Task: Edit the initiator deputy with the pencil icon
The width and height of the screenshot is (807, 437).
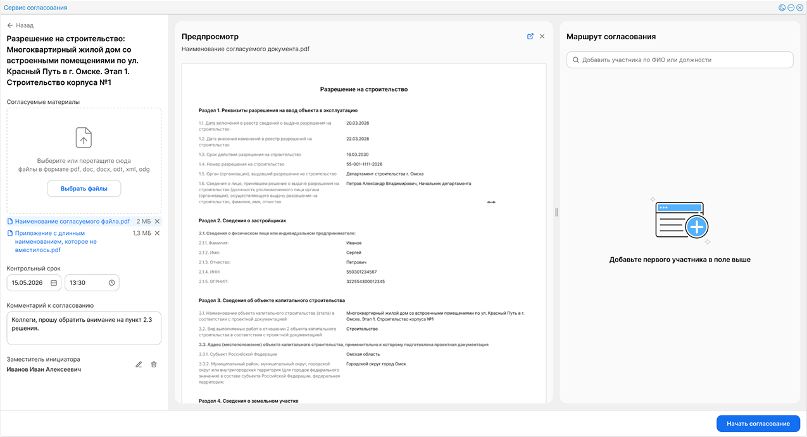Action: [139, 364]
